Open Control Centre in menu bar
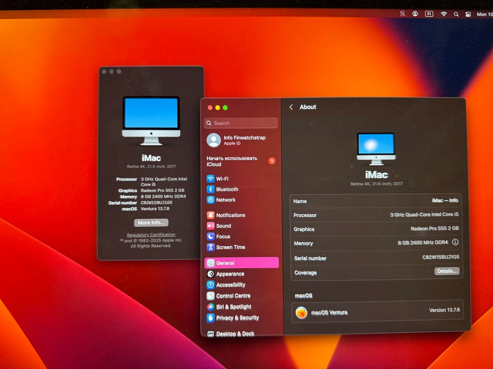The width and height of the screenshot is (493, 369). [468, 14]
